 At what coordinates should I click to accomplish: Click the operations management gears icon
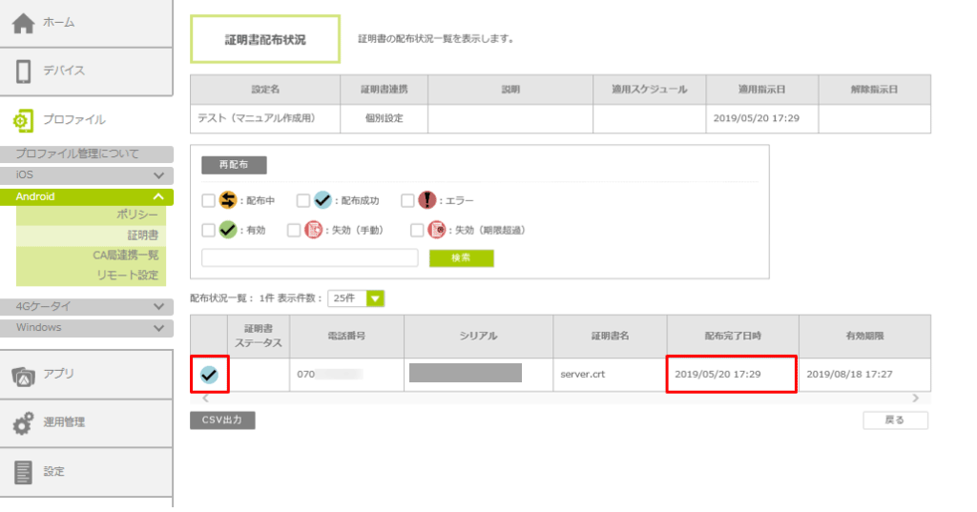click(x=23, y=423)
